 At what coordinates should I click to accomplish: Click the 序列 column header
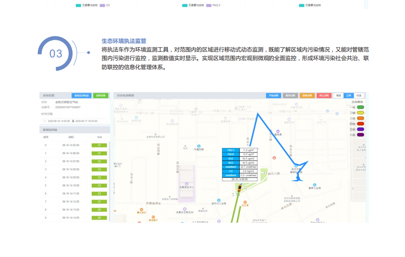(45, 137)
